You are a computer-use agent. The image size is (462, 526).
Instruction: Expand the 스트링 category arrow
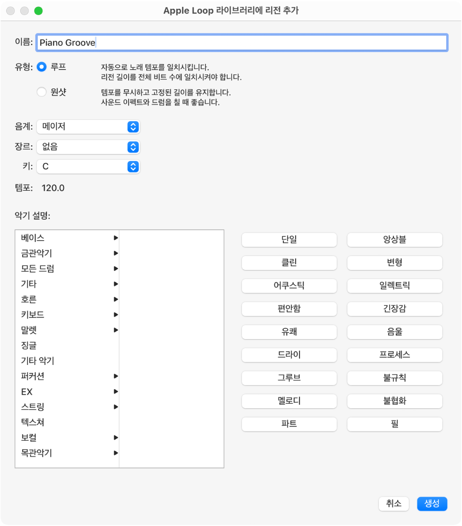[x=116, y=407]
